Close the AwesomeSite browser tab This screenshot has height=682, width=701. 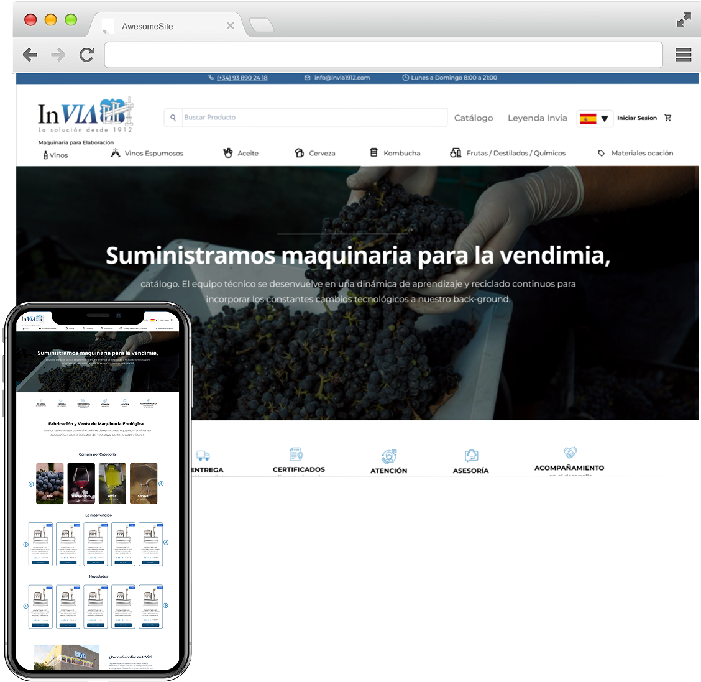click(230, 26)
